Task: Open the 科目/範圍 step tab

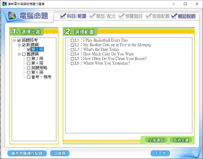Action: tap(73, 16)
